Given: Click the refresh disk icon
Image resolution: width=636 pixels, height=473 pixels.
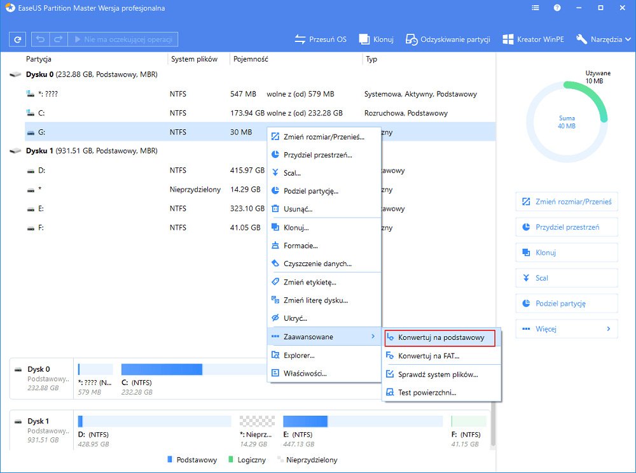Looking at the screenshot, I should [x=17, y=39].
